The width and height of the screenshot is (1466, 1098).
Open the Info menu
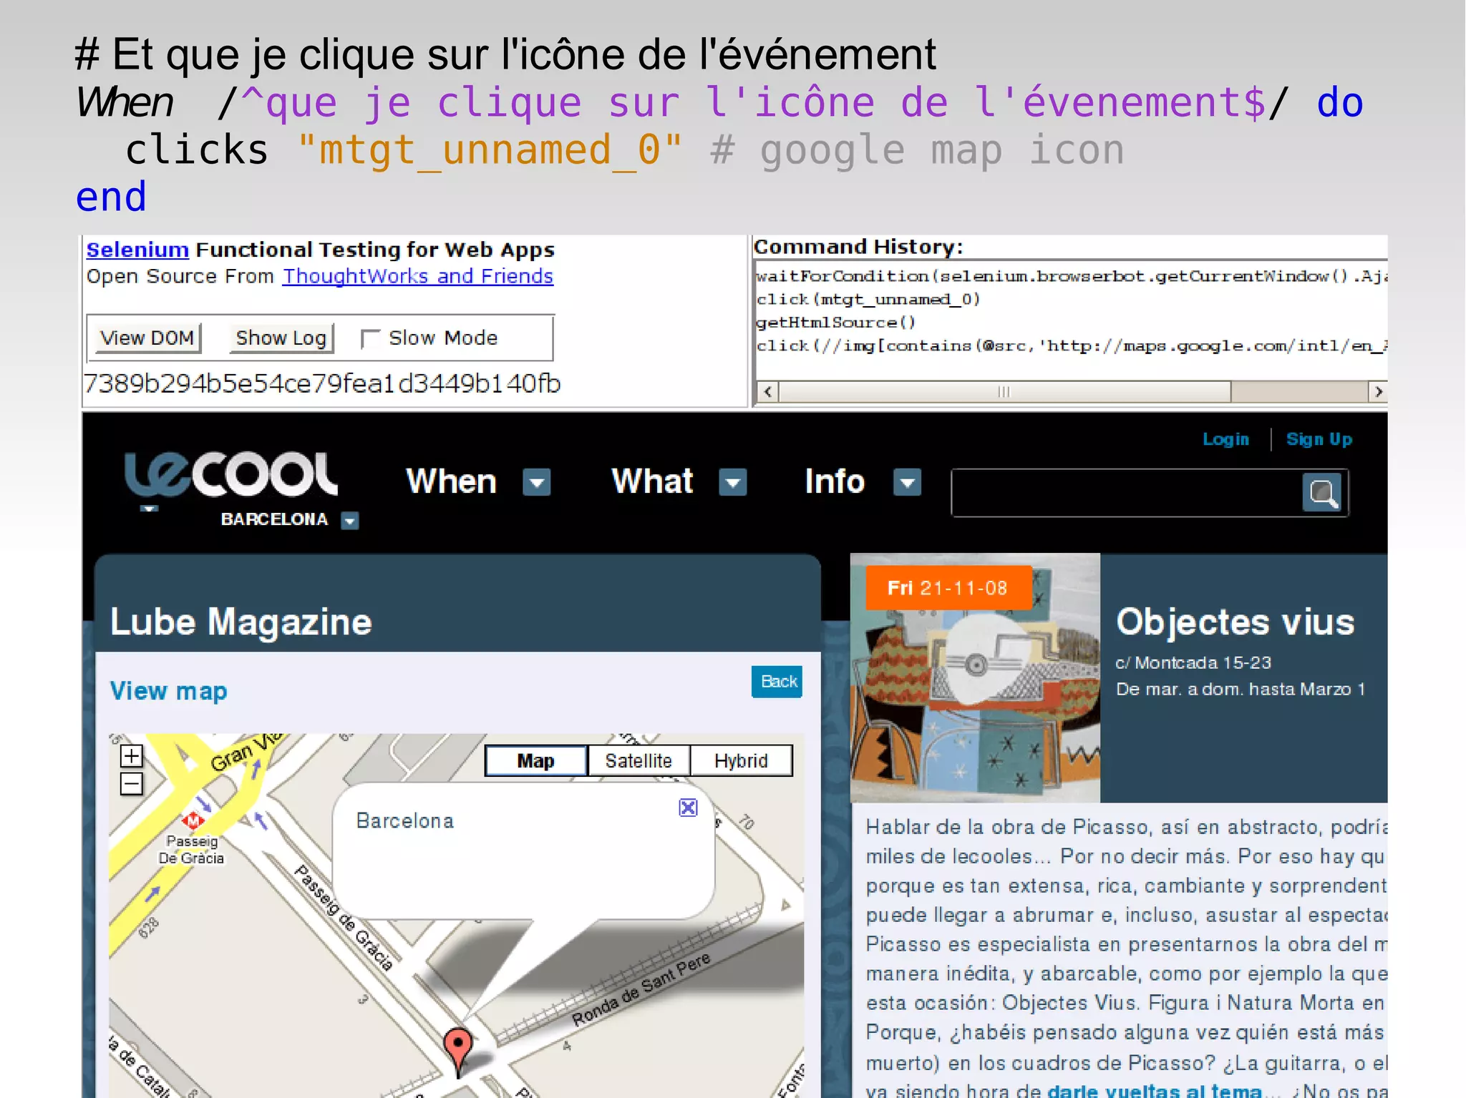[x=835, y=481]
